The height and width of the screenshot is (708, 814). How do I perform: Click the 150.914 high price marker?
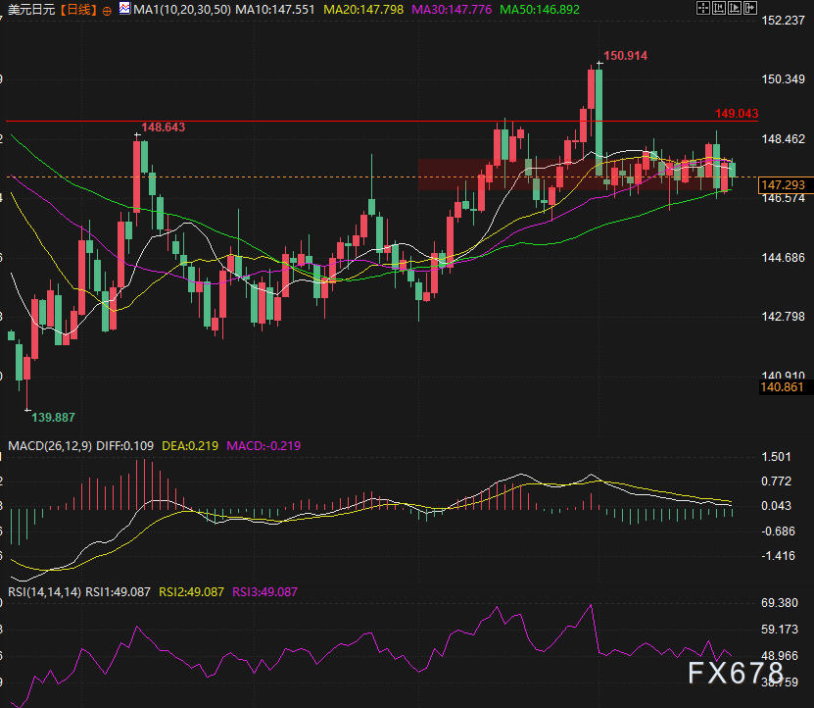(625, 56)
